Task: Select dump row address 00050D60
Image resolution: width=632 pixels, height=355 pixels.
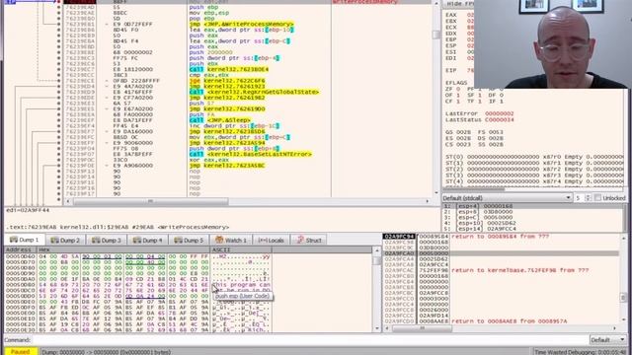Action: pyautogui.click(x=20, y=256)
